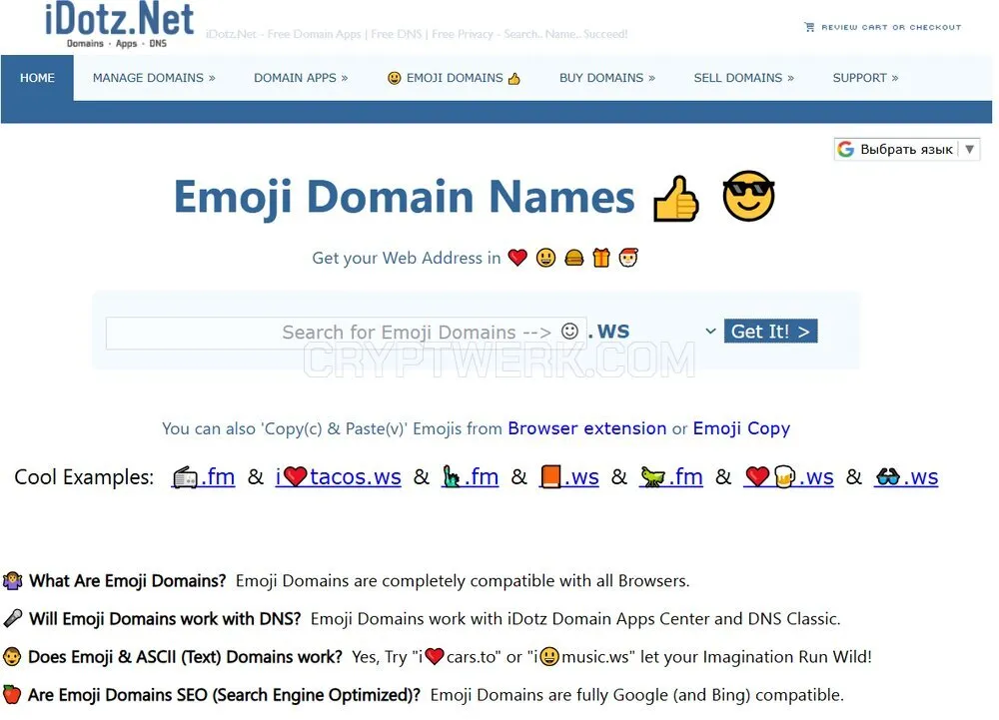Open the Emoji Domains menu item
Viewport: 999px width, 720px height.
click(x=455, y=78)
